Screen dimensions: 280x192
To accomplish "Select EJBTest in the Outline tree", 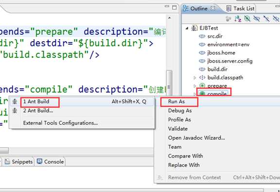I will (209, 28).
